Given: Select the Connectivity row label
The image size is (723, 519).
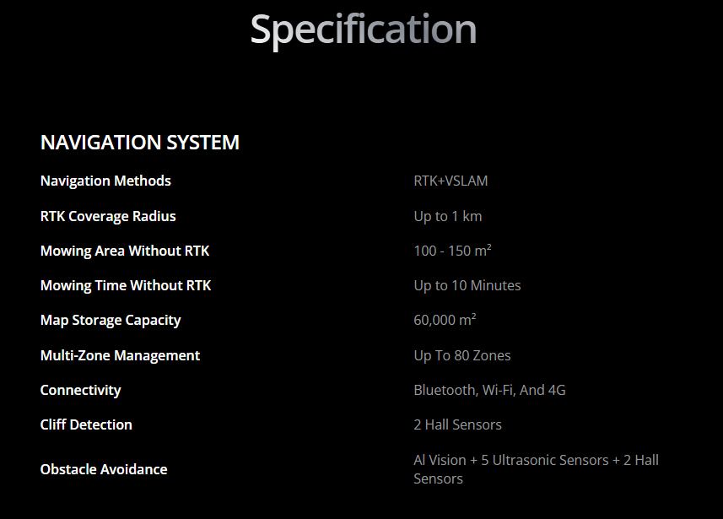Looking at the screenshot, I should pos(80,390).
